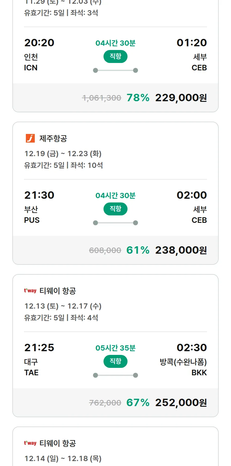Viewport: 231px width, 466px height.
Task: Open the 제주항공 airline name
Action: click(53, 139)
